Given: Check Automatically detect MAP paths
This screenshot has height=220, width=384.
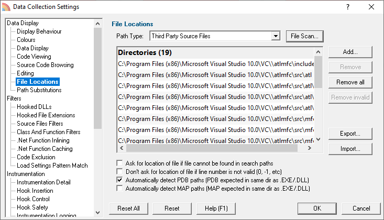Looking at the screenshot, I should coord(119,189).
